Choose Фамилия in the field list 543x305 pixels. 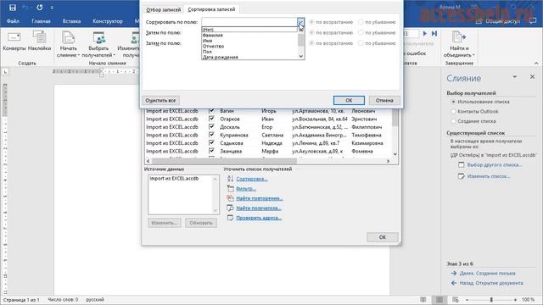249,36
